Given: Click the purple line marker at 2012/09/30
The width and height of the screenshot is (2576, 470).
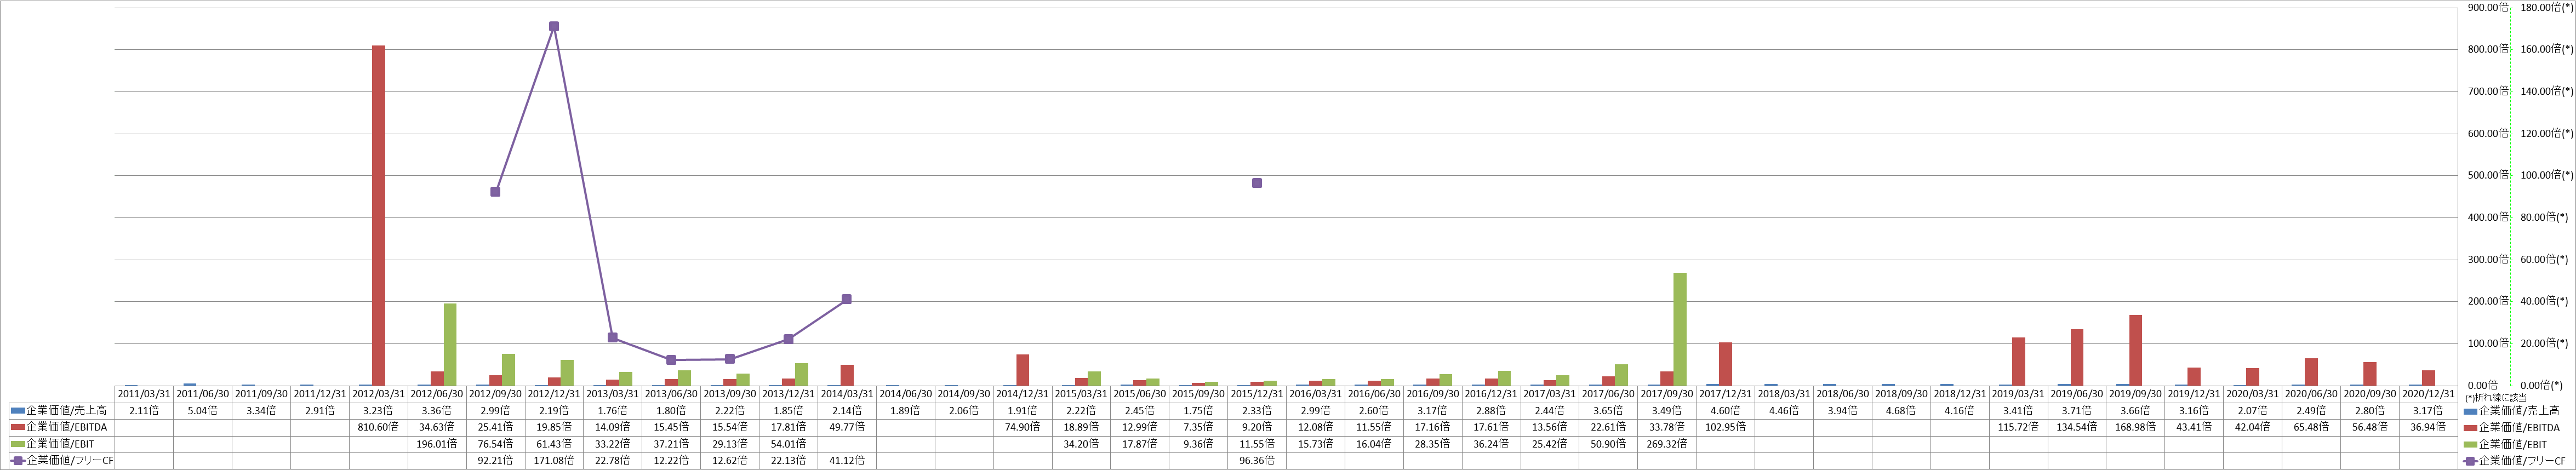Looking at the screenshot, I should 495,192.
